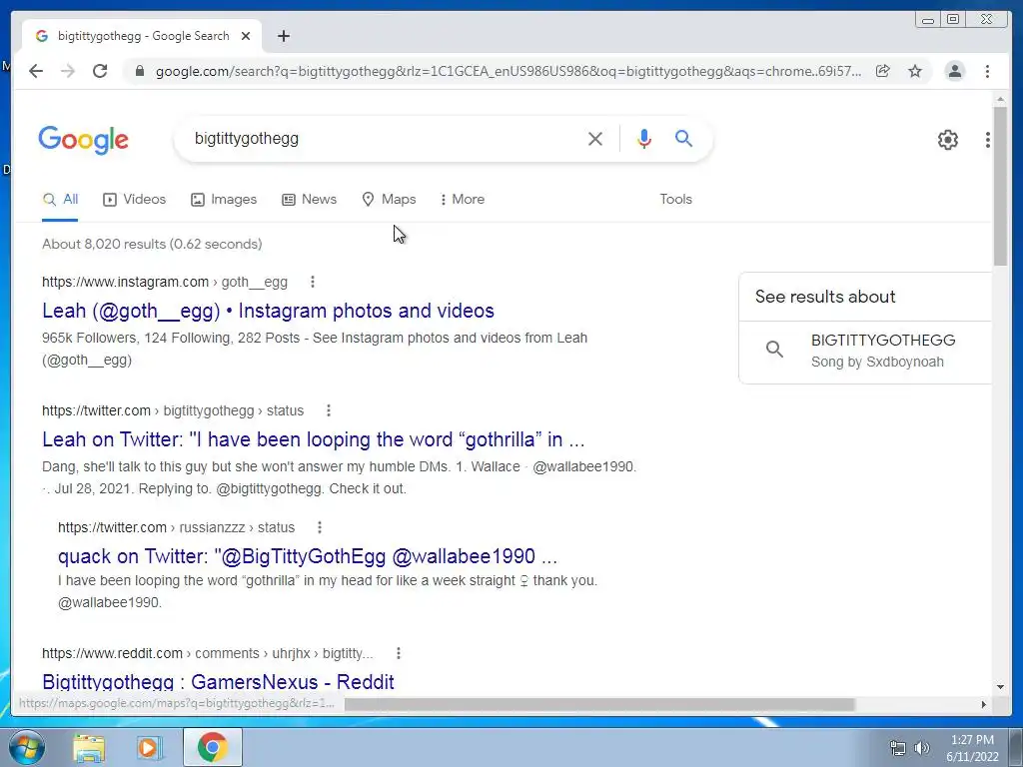Click the vertical scrollbar thumb
This screenshot has height=767, width=1023.
tap(1000, 186)
